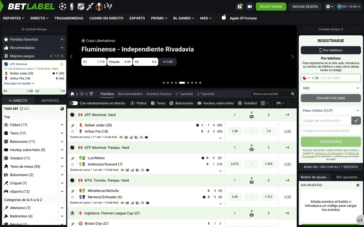Go to CASINO EN DIRECTO
The image size is (364, 227).
click(106, 18)
